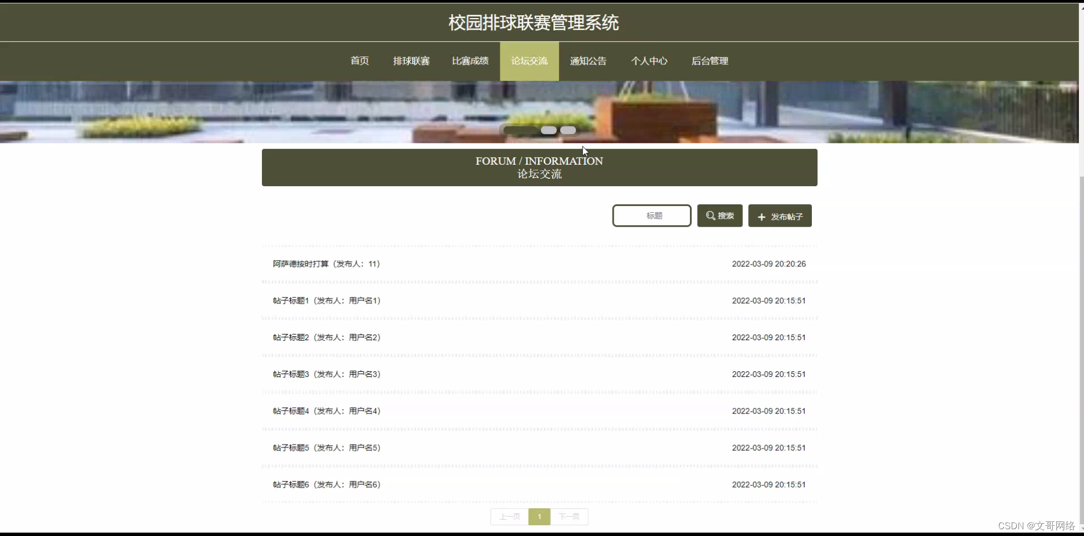
Task: Click the magnifier icon on the 搜索 button
Action: coord(711,216)
